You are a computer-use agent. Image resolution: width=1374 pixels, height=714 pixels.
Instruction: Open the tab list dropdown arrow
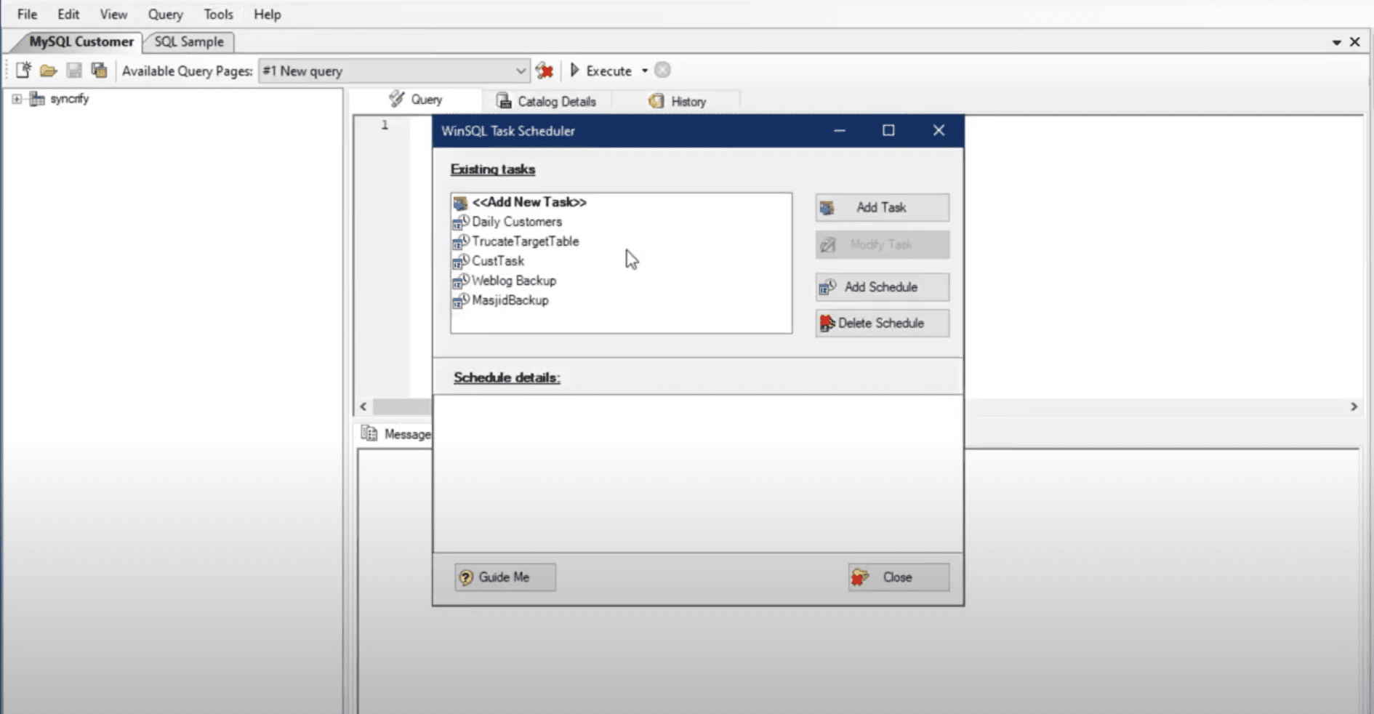click(x=1336, y=42)
